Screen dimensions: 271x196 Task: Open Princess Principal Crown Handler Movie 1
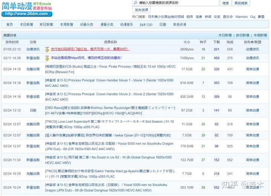109,83
